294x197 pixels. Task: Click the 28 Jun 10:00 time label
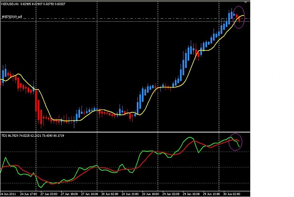point(130,194)
